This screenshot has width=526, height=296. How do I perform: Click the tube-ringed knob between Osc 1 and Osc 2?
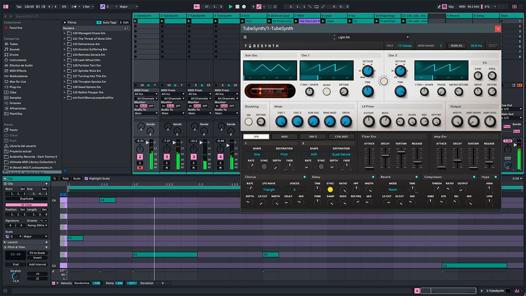pos(384,81)
